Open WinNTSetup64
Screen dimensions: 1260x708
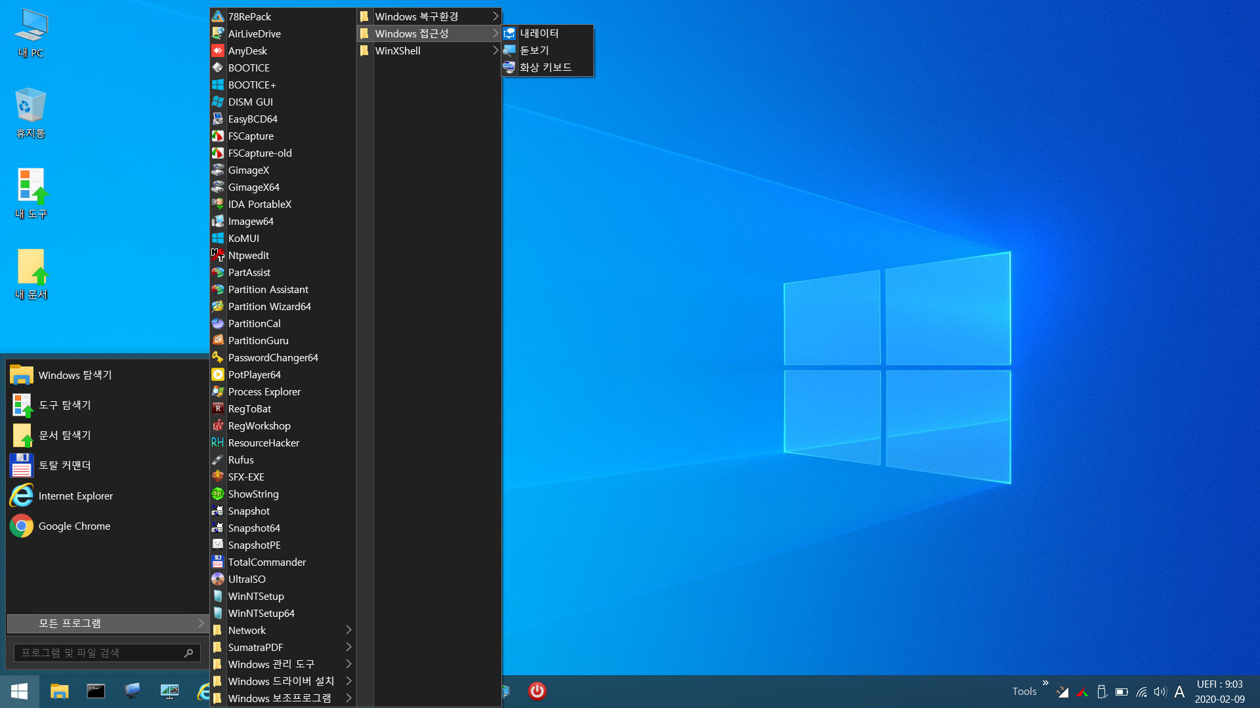[283, 613]
